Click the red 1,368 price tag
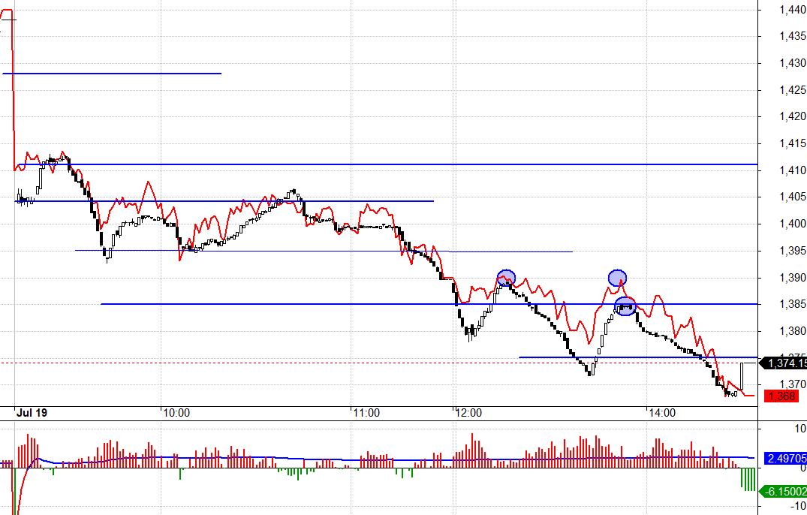Image resolution: width=807 pixels, height=515 pixels. pyautogui.click(x=781, y=396)
